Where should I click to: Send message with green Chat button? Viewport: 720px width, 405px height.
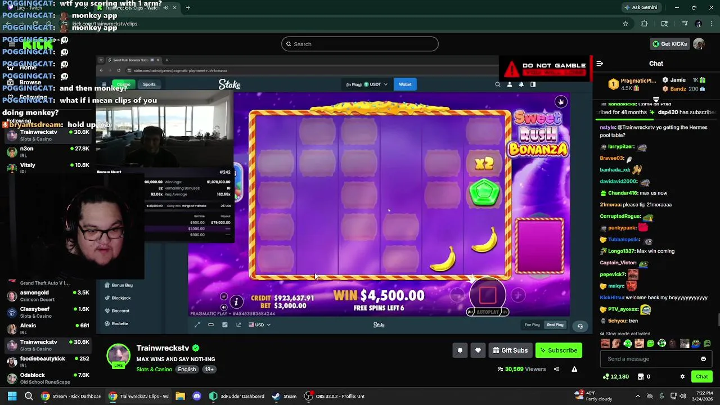click(x=701, y=377)
